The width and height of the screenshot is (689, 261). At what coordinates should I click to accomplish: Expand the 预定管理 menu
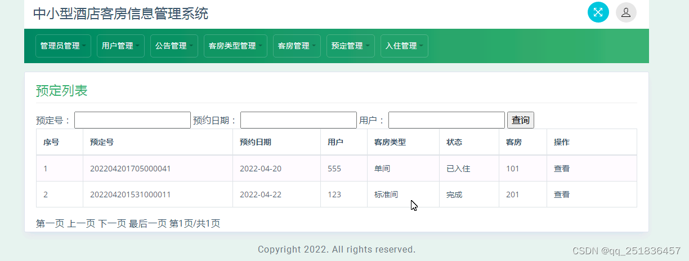(x=350, y=46)
